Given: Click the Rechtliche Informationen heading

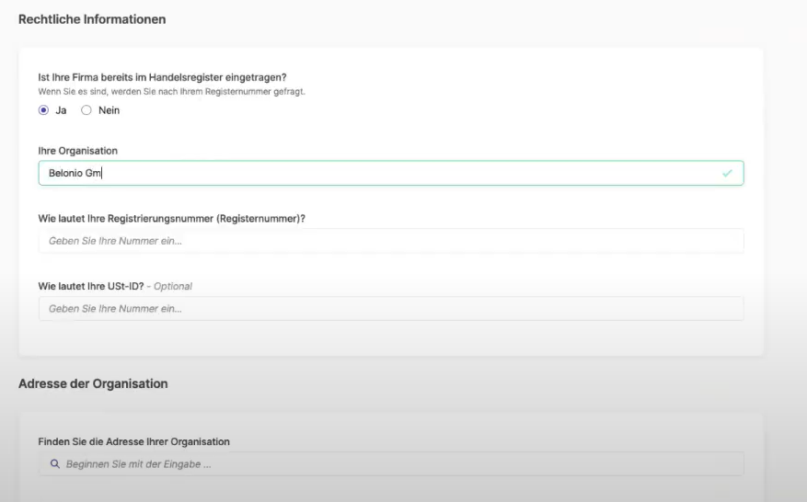Looking at the screenshot, I should tap(92, 19).
